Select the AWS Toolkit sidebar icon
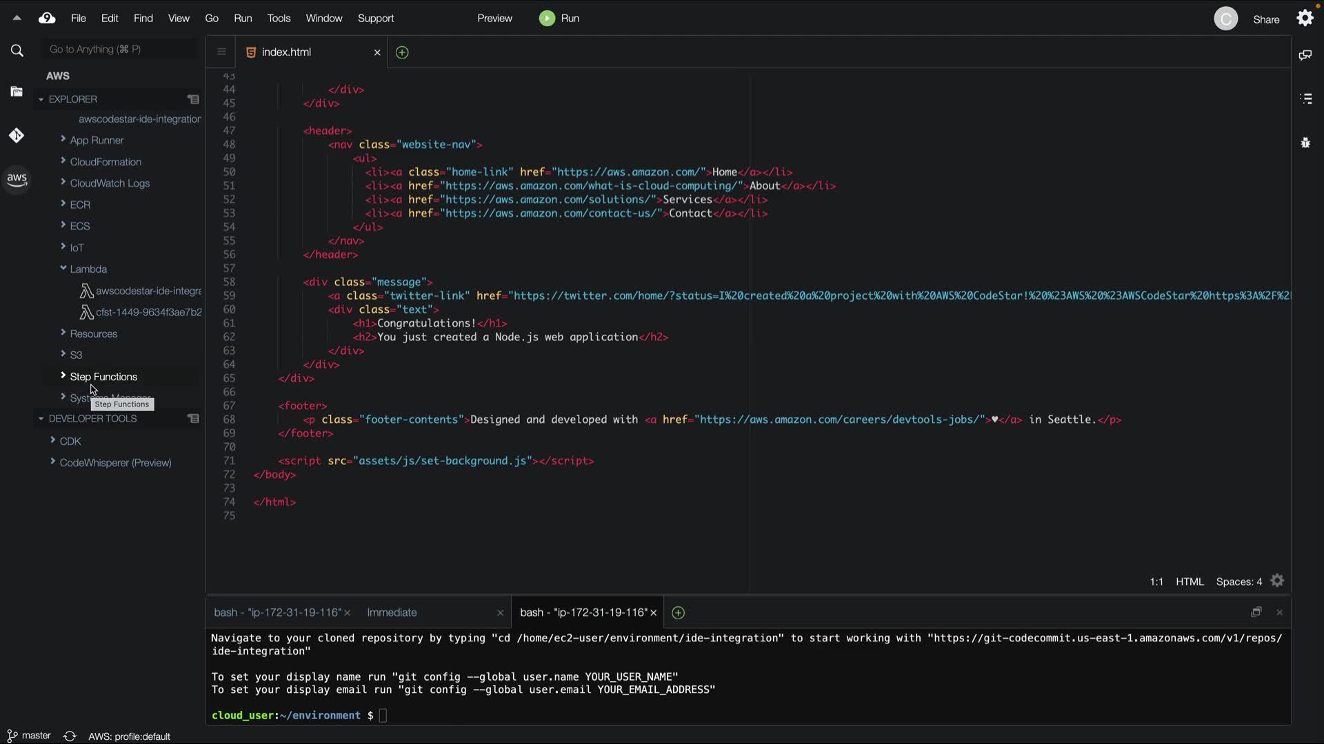 pyautogui.click(x=17, y=180)
